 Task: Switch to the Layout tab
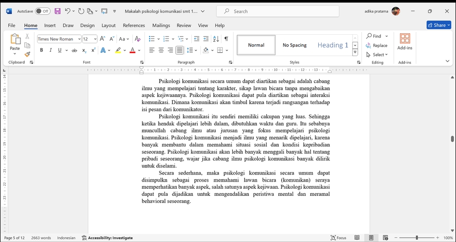108,25
